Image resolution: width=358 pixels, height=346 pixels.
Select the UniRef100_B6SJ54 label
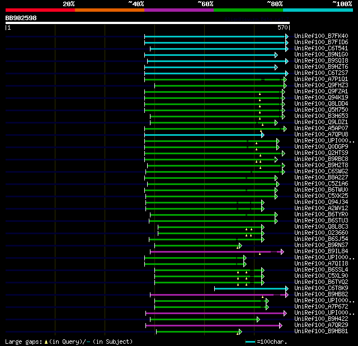pos(321,239)
